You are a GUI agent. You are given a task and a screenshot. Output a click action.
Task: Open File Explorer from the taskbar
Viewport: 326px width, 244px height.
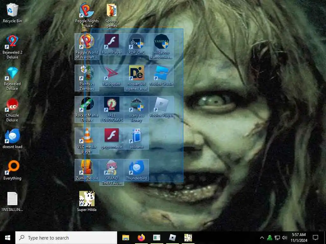click(x=125, y=238)
